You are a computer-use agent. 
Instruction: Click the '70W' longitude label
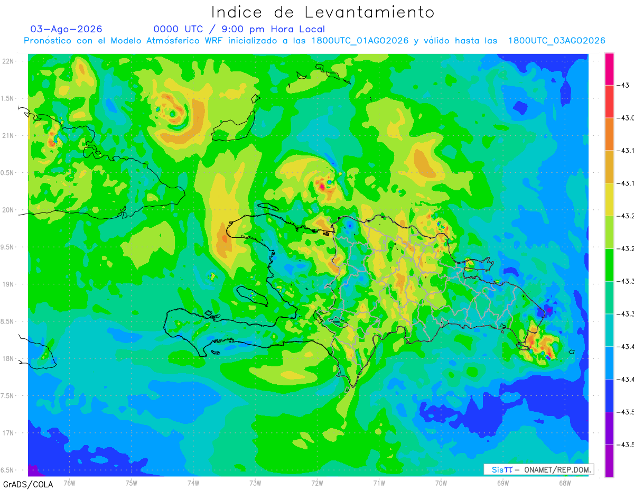tap(441, 483)
